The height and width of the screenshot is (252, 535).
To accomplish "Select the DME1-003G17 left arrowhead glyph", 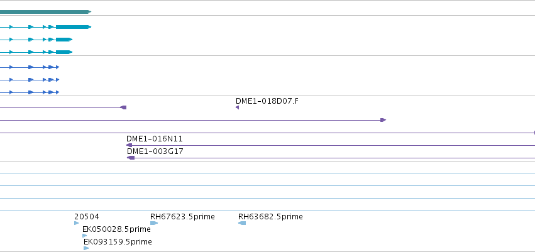I will point(131,158).
